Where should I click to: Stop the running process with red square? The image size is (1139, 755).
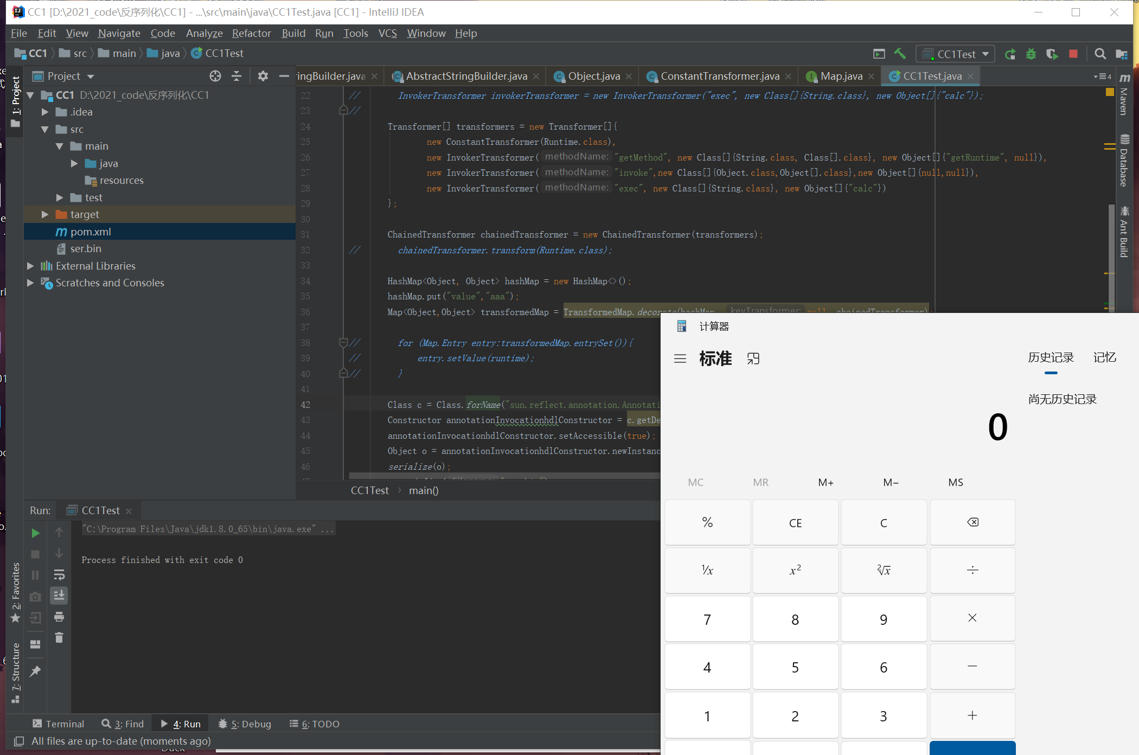(1073, 54)
